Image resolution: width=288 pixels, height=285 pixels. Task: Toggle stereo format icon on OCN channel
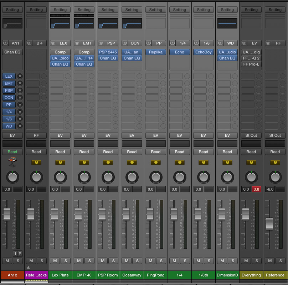pyautogui.click(x=125, y=43)
